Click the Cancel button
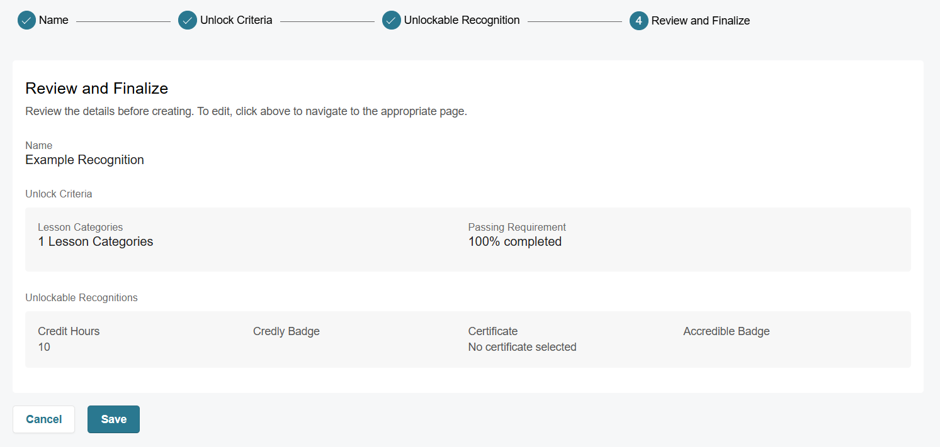 pos(44,419)
